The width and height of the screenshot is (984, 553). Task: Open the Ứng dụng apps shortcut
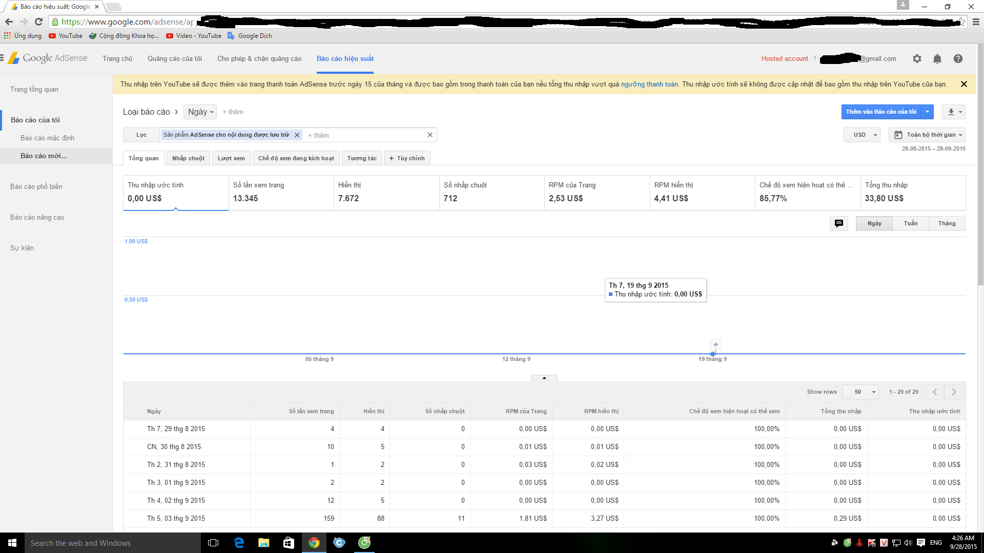click(23, 36)
